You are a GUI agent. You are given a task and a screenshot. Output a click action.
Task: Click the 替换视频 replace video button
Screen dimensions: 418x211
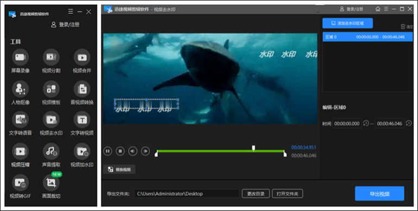119,169
